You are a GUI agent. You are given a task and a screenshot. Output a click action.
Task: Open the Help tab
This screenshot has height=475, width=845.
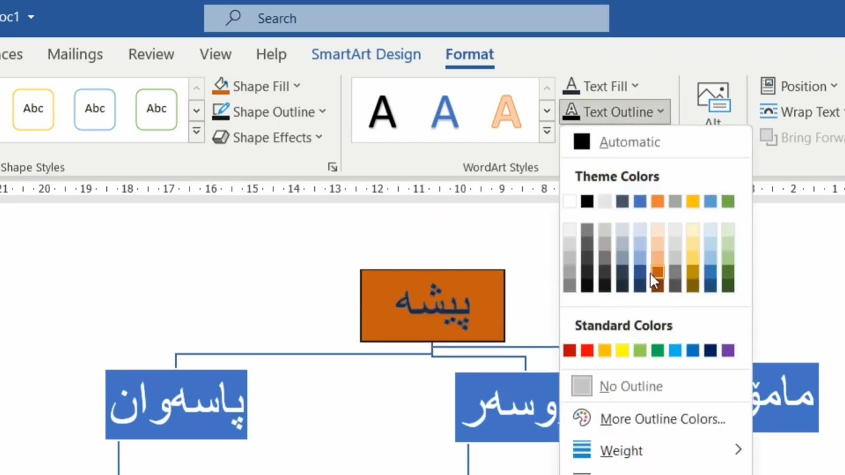[271, 55]
